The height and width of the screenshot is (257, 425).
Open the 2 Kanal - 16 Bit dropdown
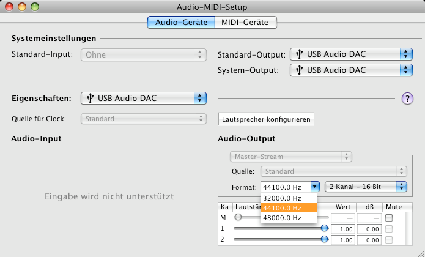(x=366, y=187)
